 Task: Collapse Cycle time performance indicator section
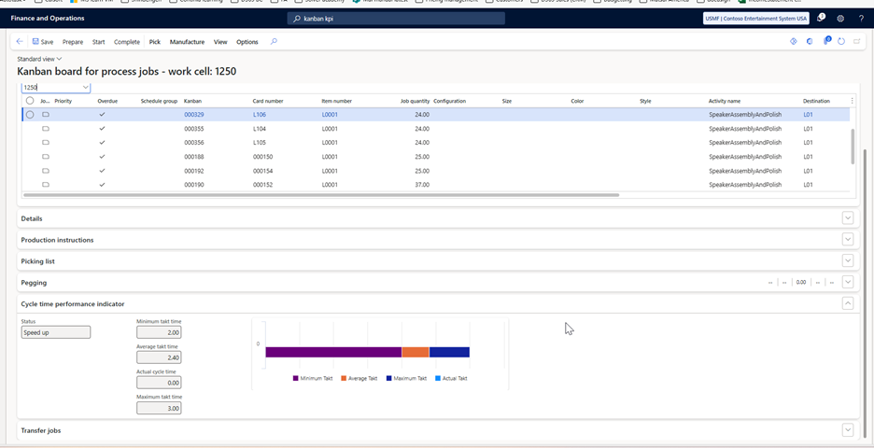pos(848,303)
